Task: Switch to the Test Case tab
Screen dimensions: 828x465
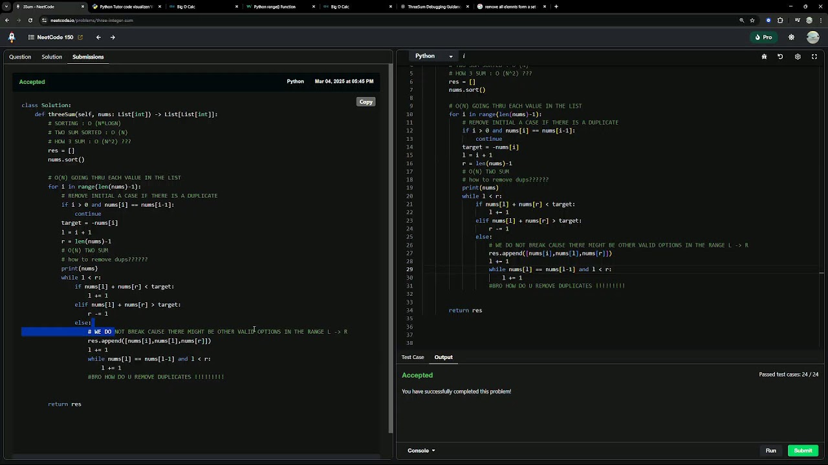Action: pos(413,357)
